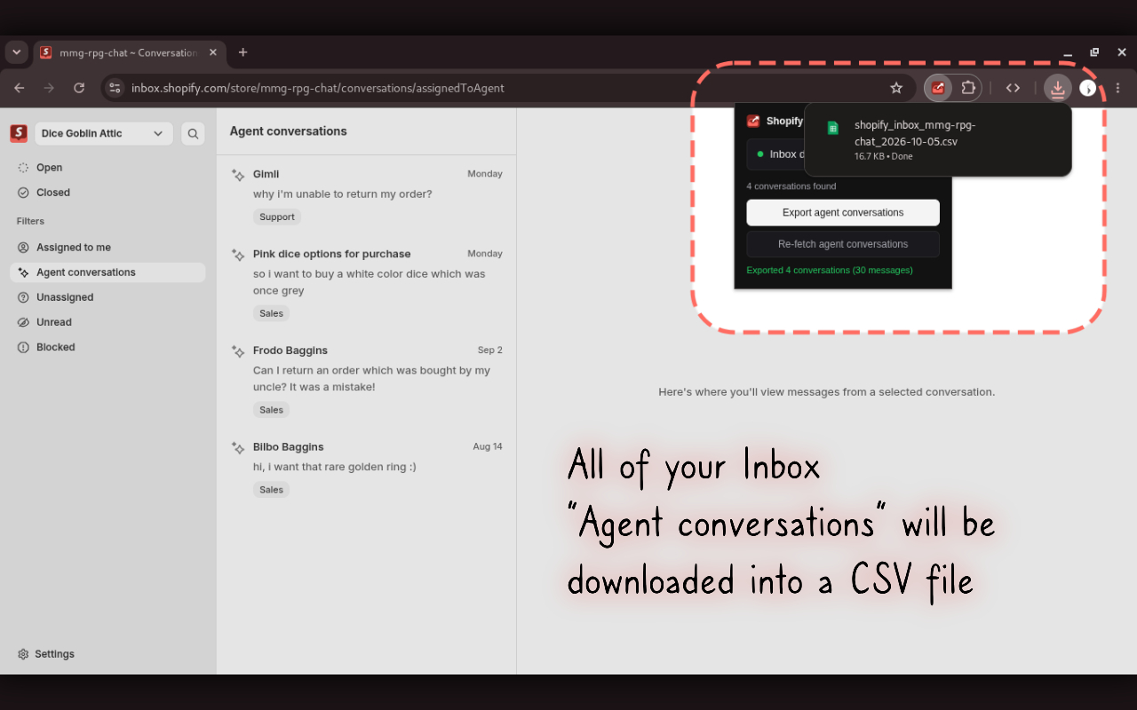Close the mmg-rpg-chat tab
Image resolution: width=1137 pixels, height=710 pixels.
[213, 52]
